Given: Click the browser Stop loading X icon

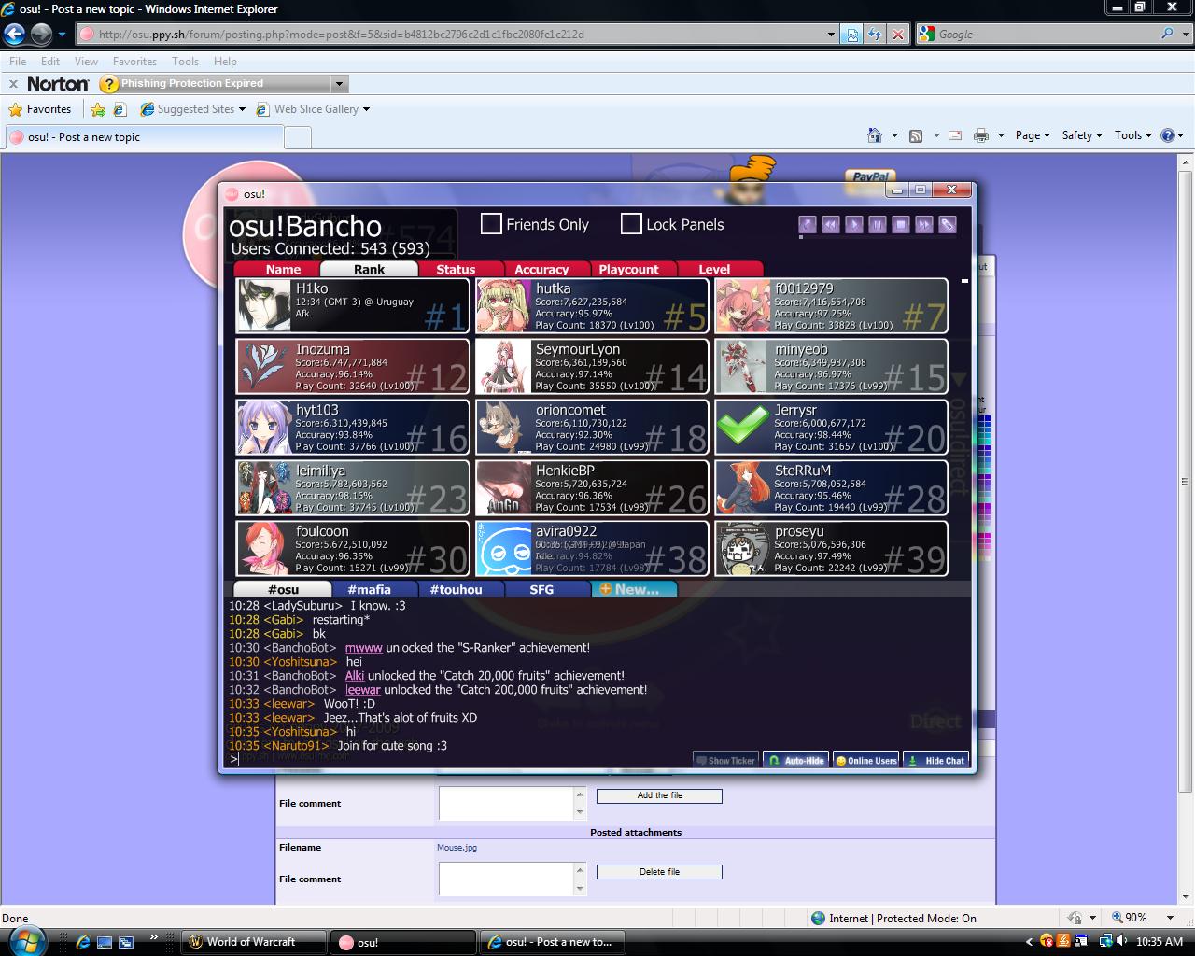Looking at the screenshot, I should 897,35.
